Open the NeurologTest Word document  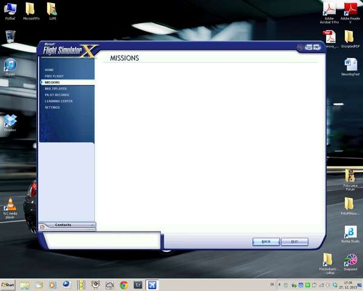click(x=350, y=67)
